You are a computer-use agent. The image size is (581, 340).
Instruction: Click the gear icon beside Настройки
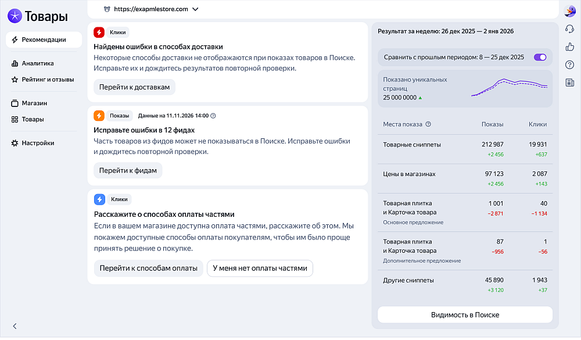[15, 143]
